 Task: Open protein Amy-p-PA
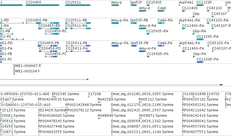pos(120,43)
